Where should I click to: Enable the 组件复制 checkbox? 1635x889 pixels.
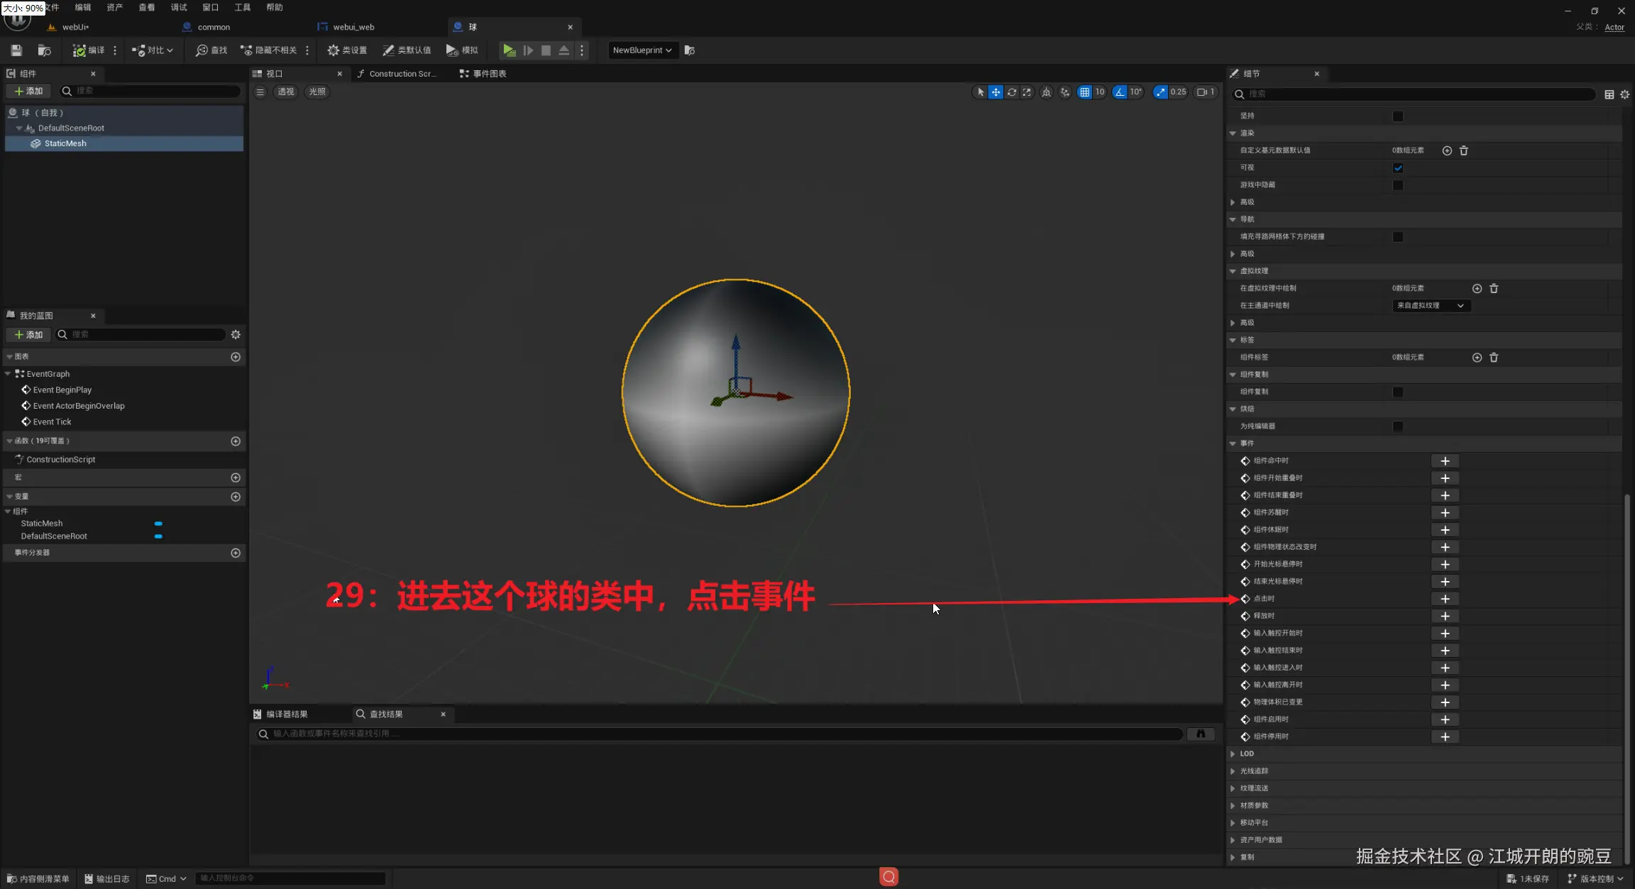(1397, 392)
